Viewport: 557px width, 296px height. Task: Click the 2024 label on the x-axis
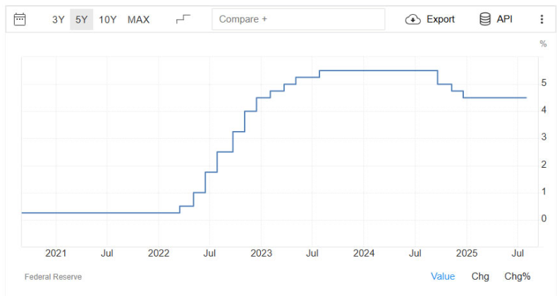363,253
